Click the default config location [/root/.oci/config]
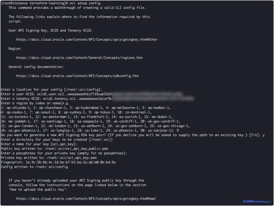The width and height of the screenshot is (274, 206). (81, 90)
